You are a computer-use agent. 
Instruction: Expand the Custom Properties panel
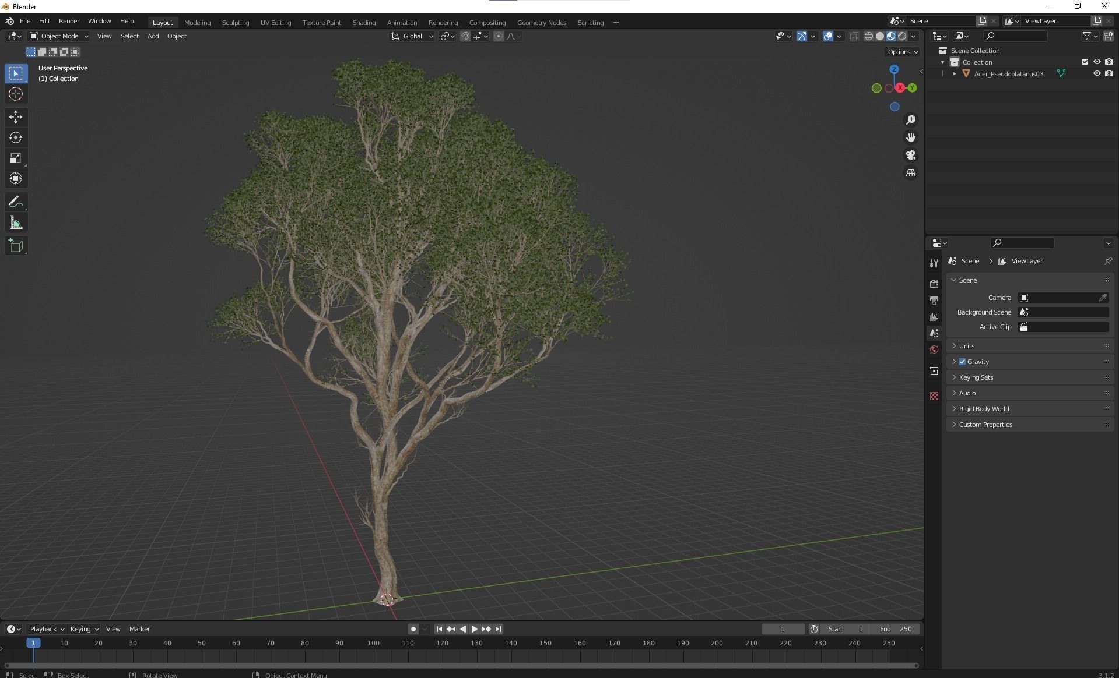(x=1030, y=425)
